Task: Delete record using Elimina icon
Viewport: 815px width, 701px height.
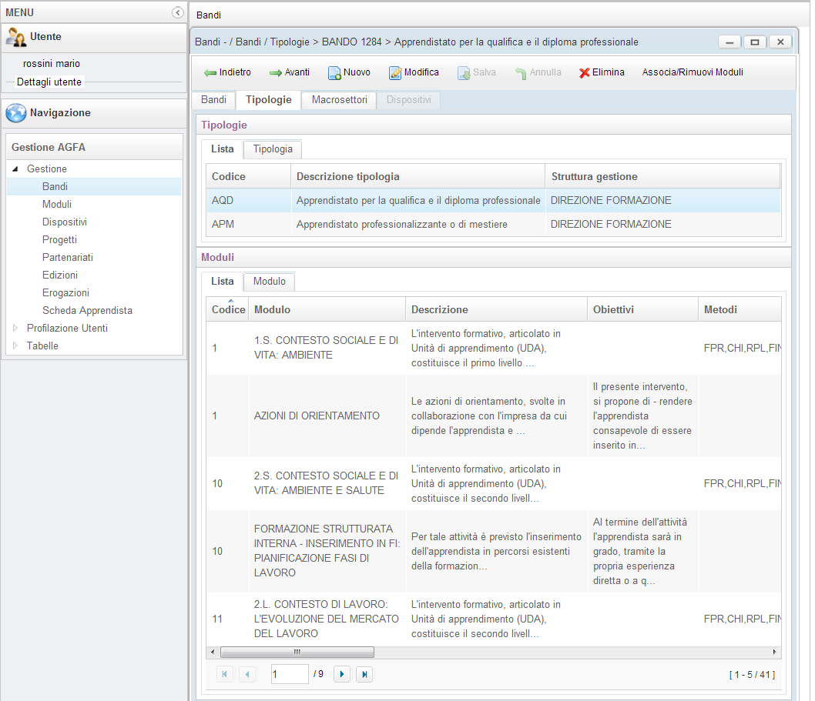Action: (585, 73)
